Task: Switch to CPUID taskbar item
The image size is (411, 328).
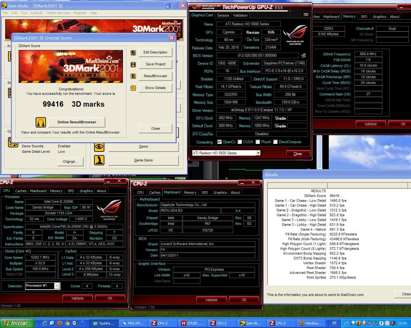Action: coord(192,323)
